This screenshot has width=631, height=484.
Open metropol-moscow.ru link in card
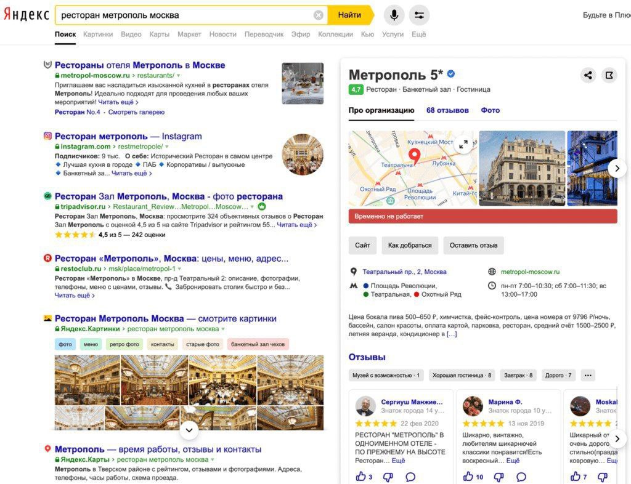click(530, 272)
